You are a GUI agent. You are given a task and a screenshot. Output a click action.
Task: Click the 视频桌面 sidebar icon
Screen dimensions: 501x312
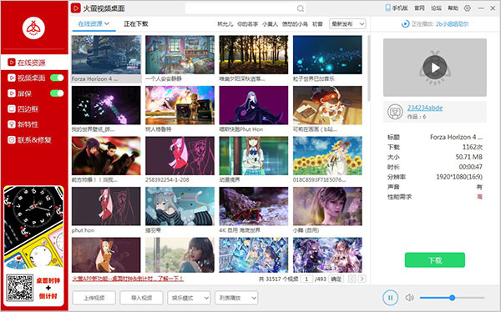tap(12, 78)
